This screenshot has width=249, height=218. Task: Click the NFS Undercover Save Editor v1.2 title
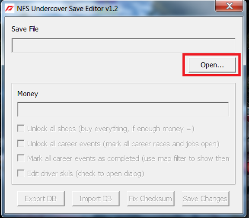67,9
